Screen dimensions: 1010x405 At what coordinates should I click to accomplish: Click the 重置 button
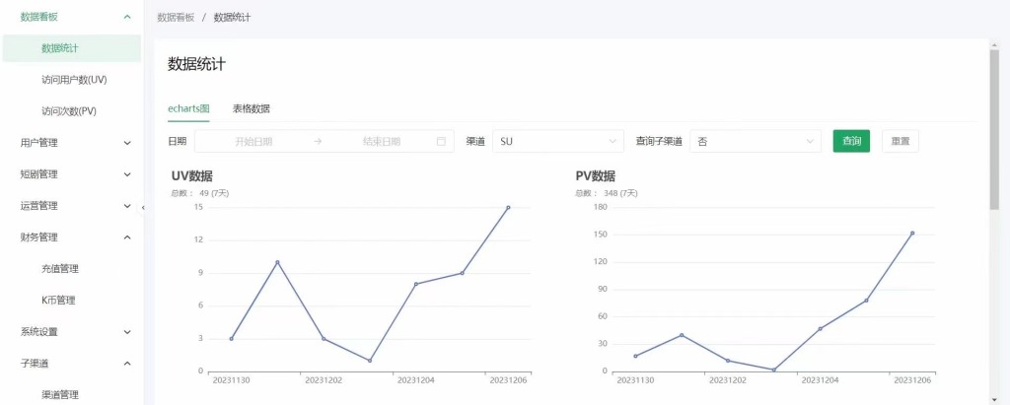point(901,142)
